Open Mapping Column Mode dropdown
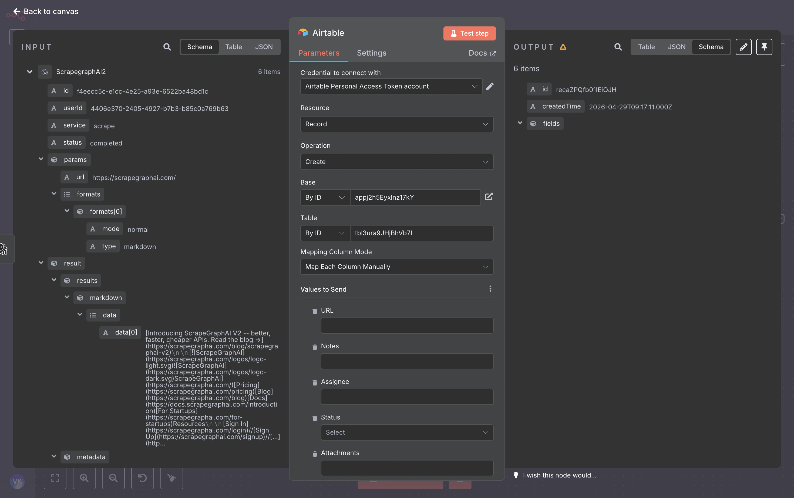Image resolution: width=794 pixels, height=498 pixels. pyautogui.click(x=397, y=267)
